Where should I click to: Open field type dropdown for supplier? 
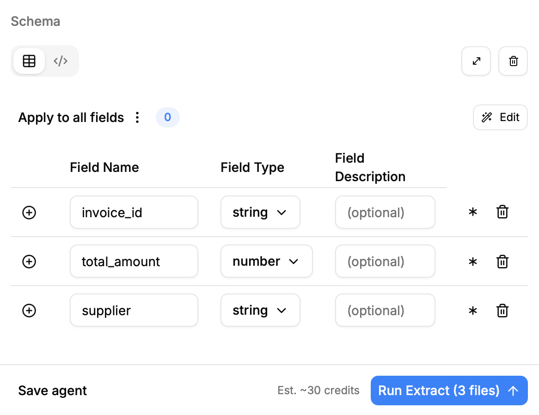pos(260,311)
